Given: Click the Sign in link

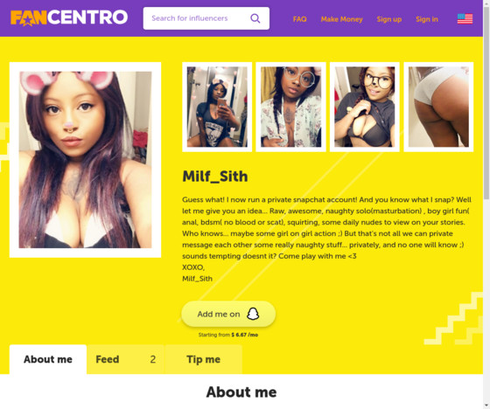Looking at the screenshot, I should pyautogui.click(x=427, y=19).
